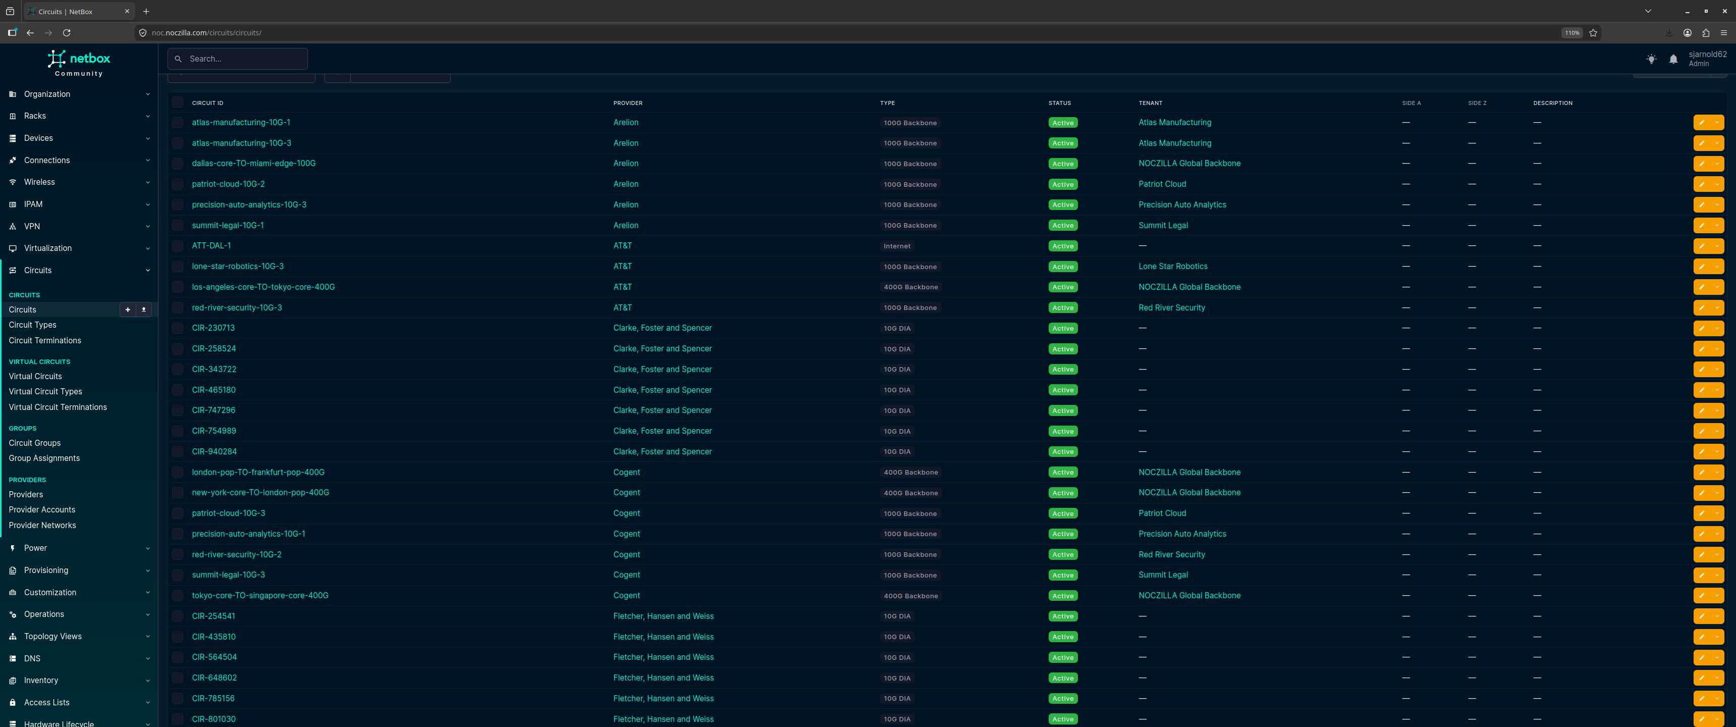Click the Power lightning icon in sidebar

[12, 548]
